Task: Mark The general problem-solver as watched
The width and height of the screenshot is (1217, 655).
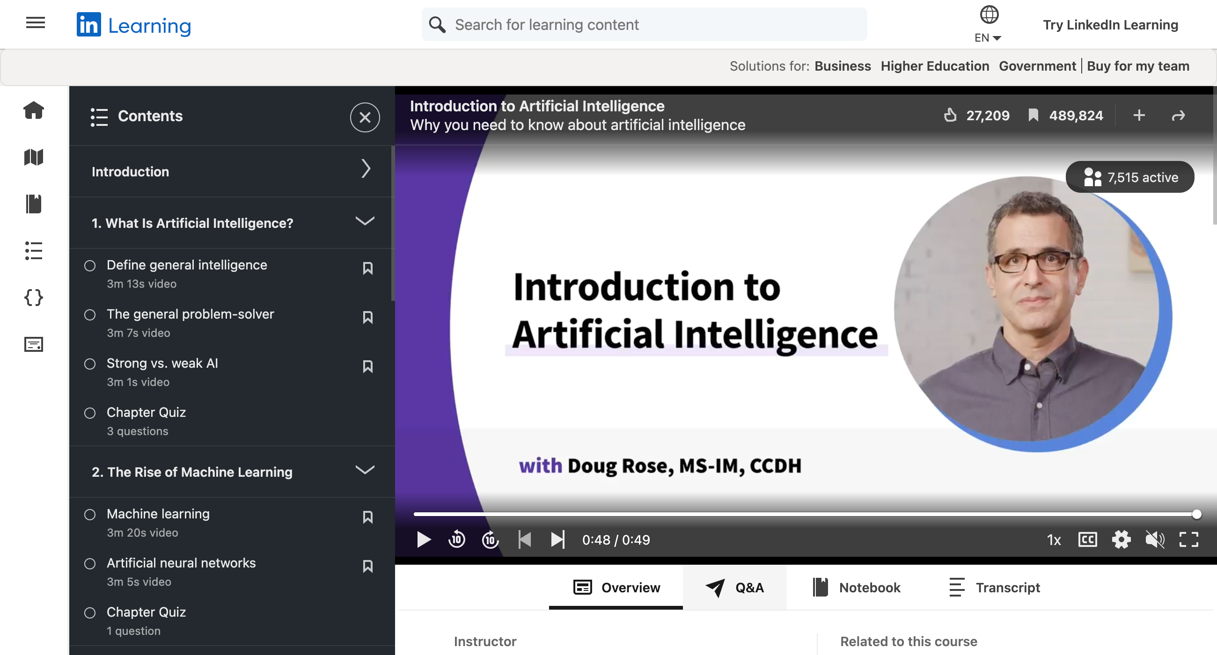Action: pyautogui.click(x=90, y=315)
